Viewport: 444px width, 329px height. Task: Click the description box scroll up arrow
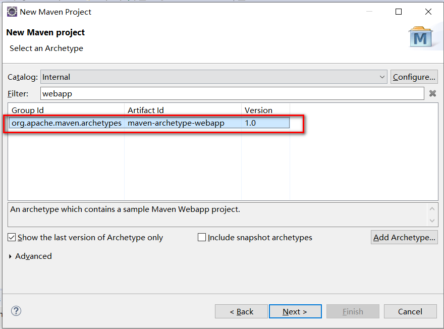tap(432, 209)
